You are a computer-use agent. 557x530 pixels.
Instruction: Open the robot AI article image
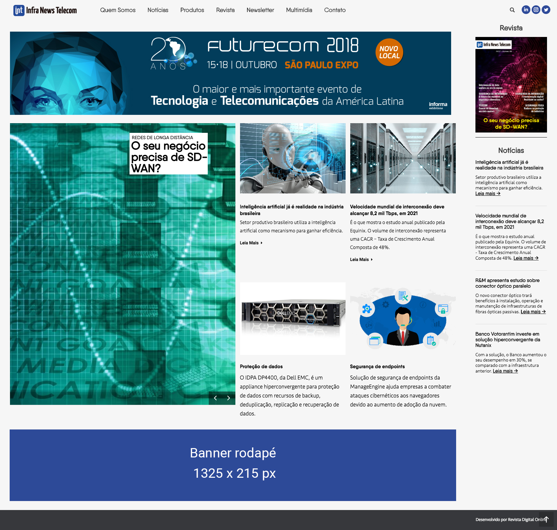[x=293, y=158]
